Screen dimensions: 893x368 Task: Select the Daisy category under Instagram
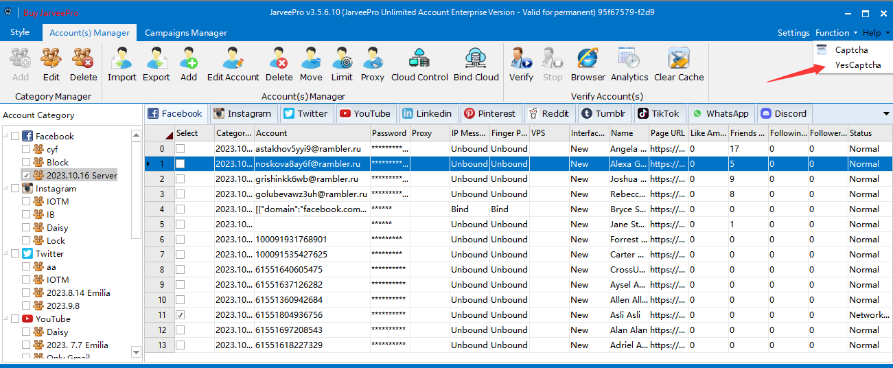click(58, 227)
